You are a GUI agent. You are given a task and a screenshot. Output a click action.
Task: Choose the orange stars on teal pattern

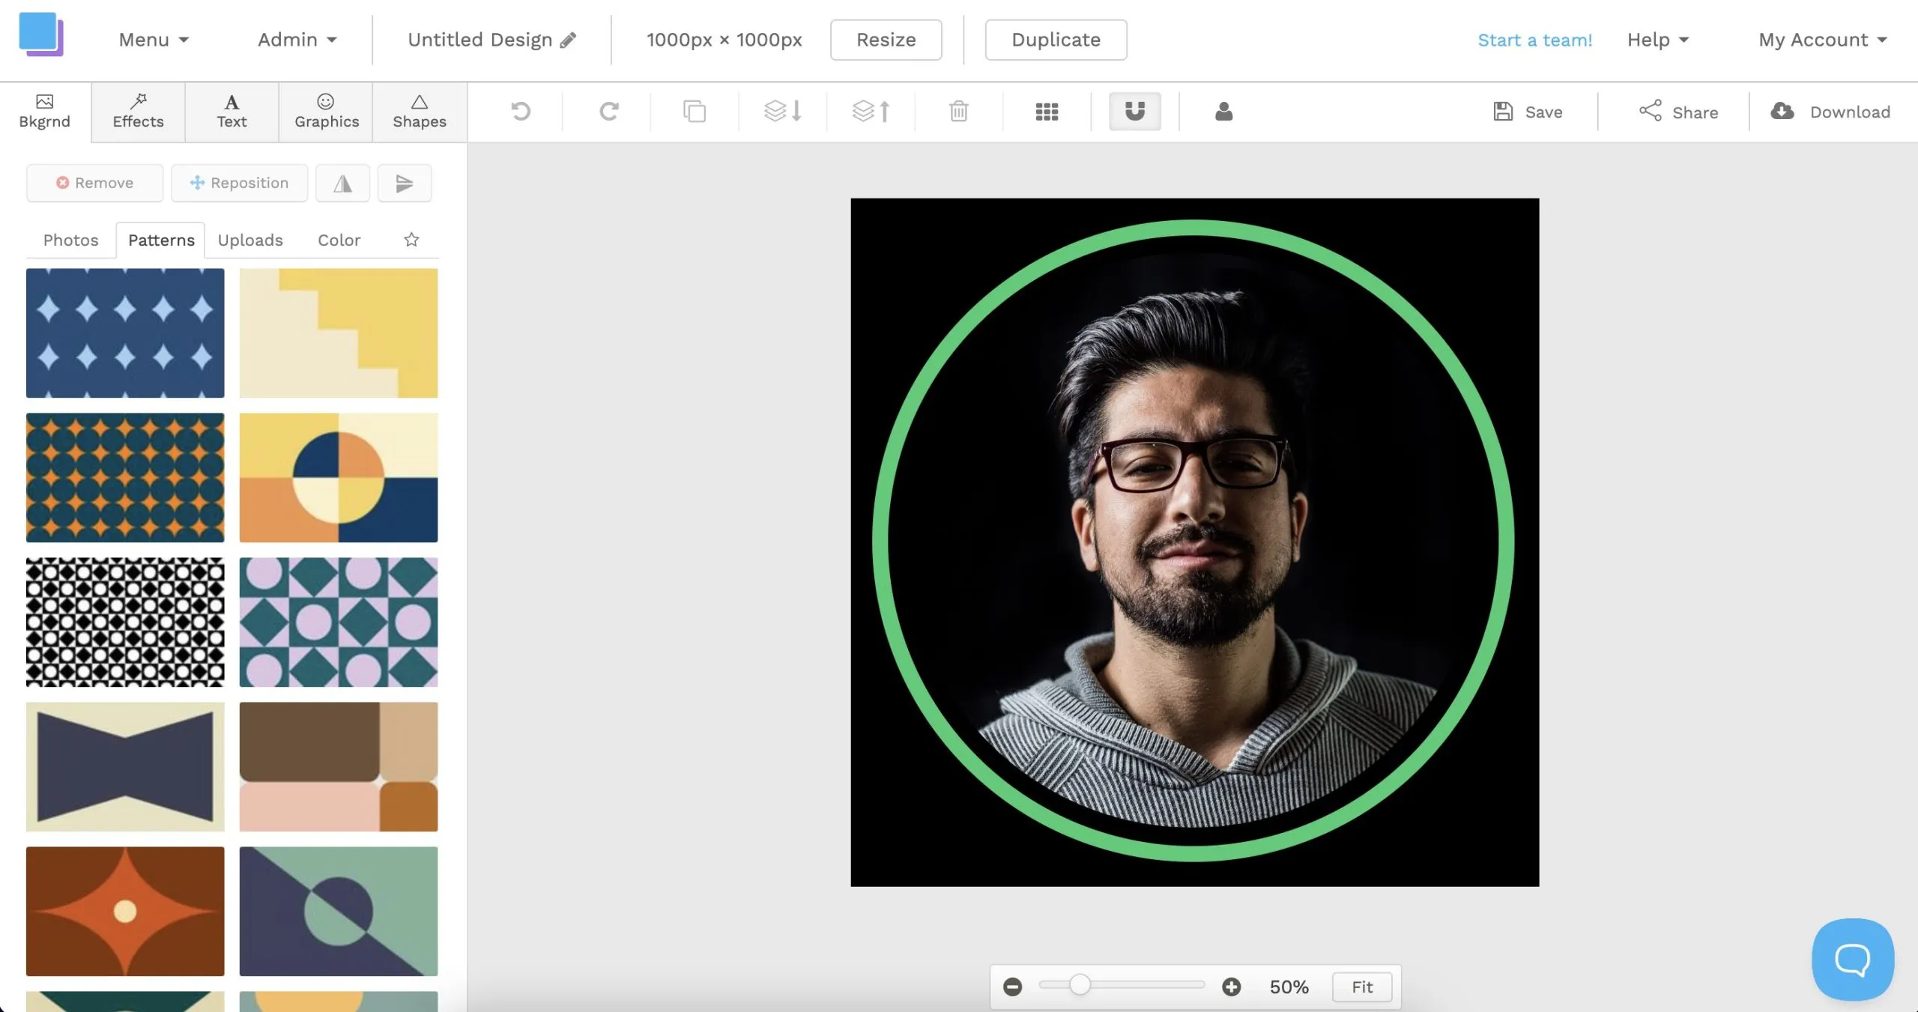(125, 477)
